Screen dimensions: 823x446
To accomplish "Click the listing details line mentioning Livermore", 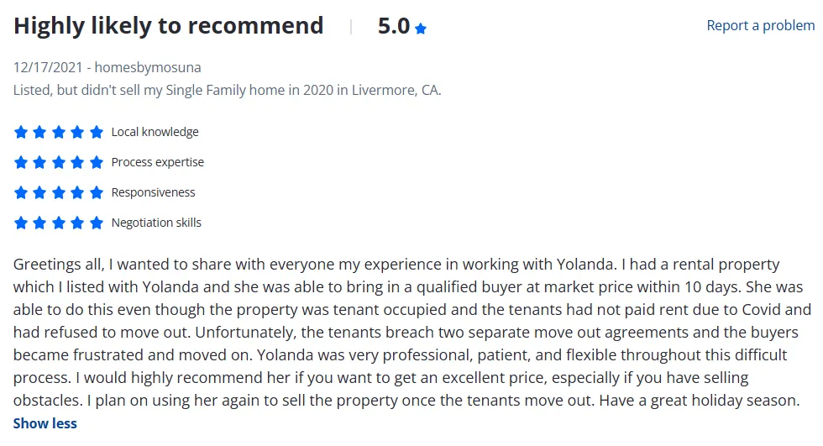I will coord(228,90).
